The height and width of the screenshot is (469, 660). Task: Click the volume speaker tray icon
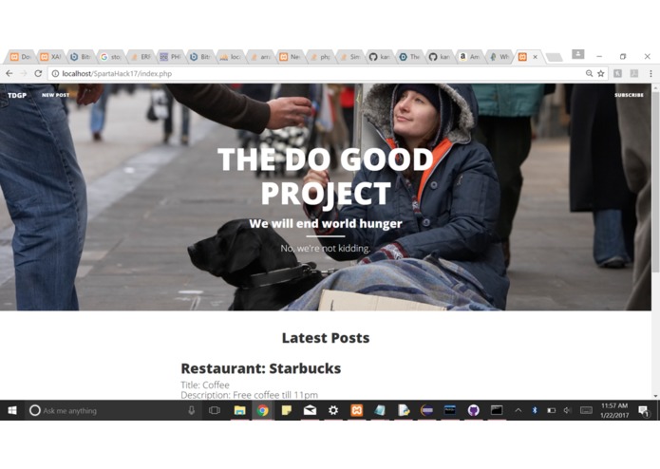point(567,410)
